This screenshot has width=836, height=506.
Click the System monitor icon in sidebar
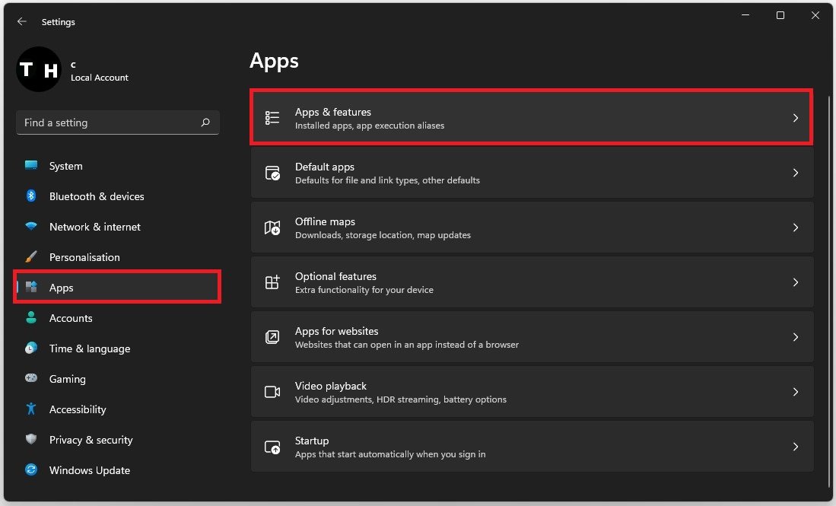click(x=31, y=166)
